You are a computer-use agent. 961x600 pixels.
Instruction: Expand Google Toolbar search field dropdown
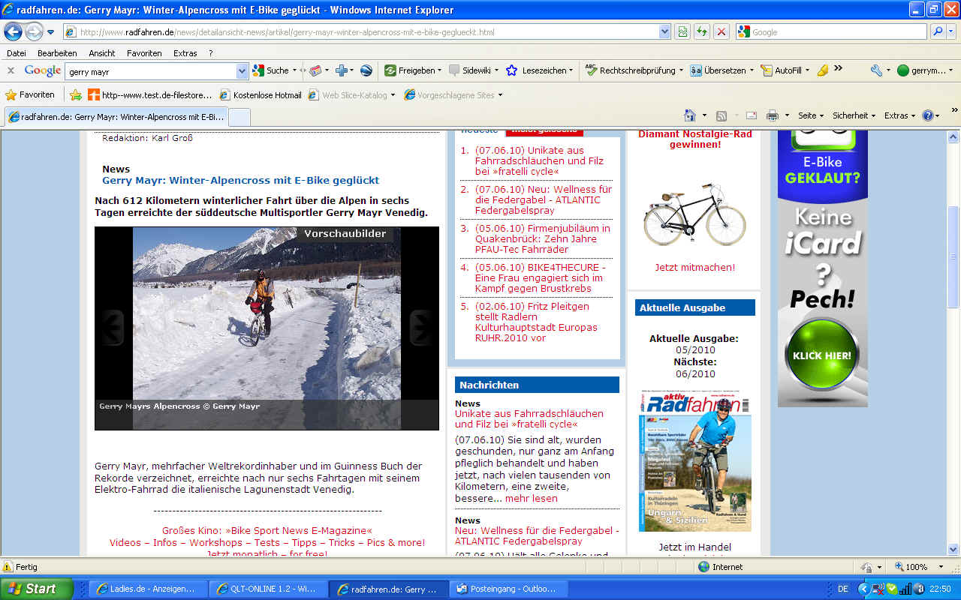(x=242, y=71)
